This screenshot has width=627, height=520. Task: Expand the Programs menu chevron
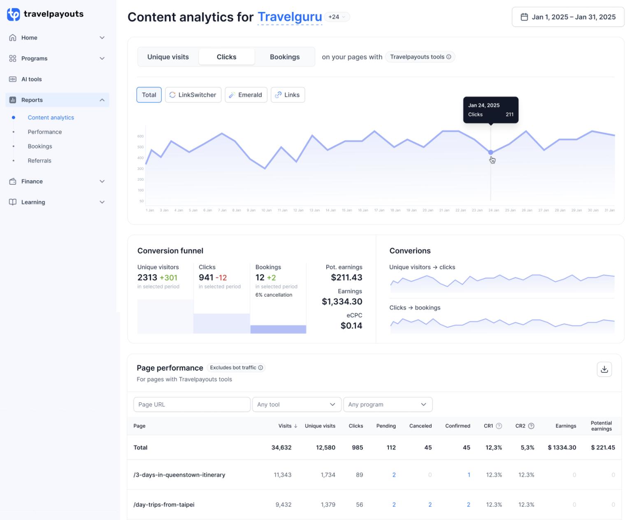tap(102, 58)
